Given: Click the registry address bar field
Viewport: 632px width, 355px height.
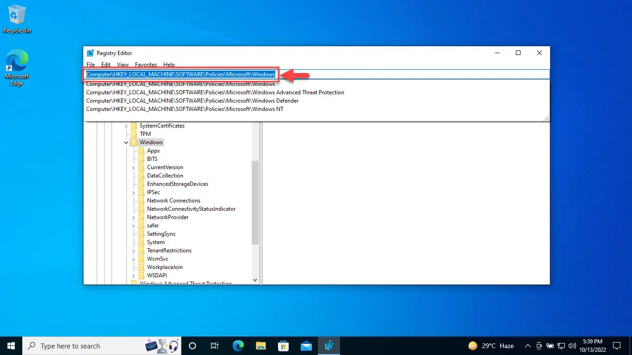Looking at the screenshot, I should point(316,74).
